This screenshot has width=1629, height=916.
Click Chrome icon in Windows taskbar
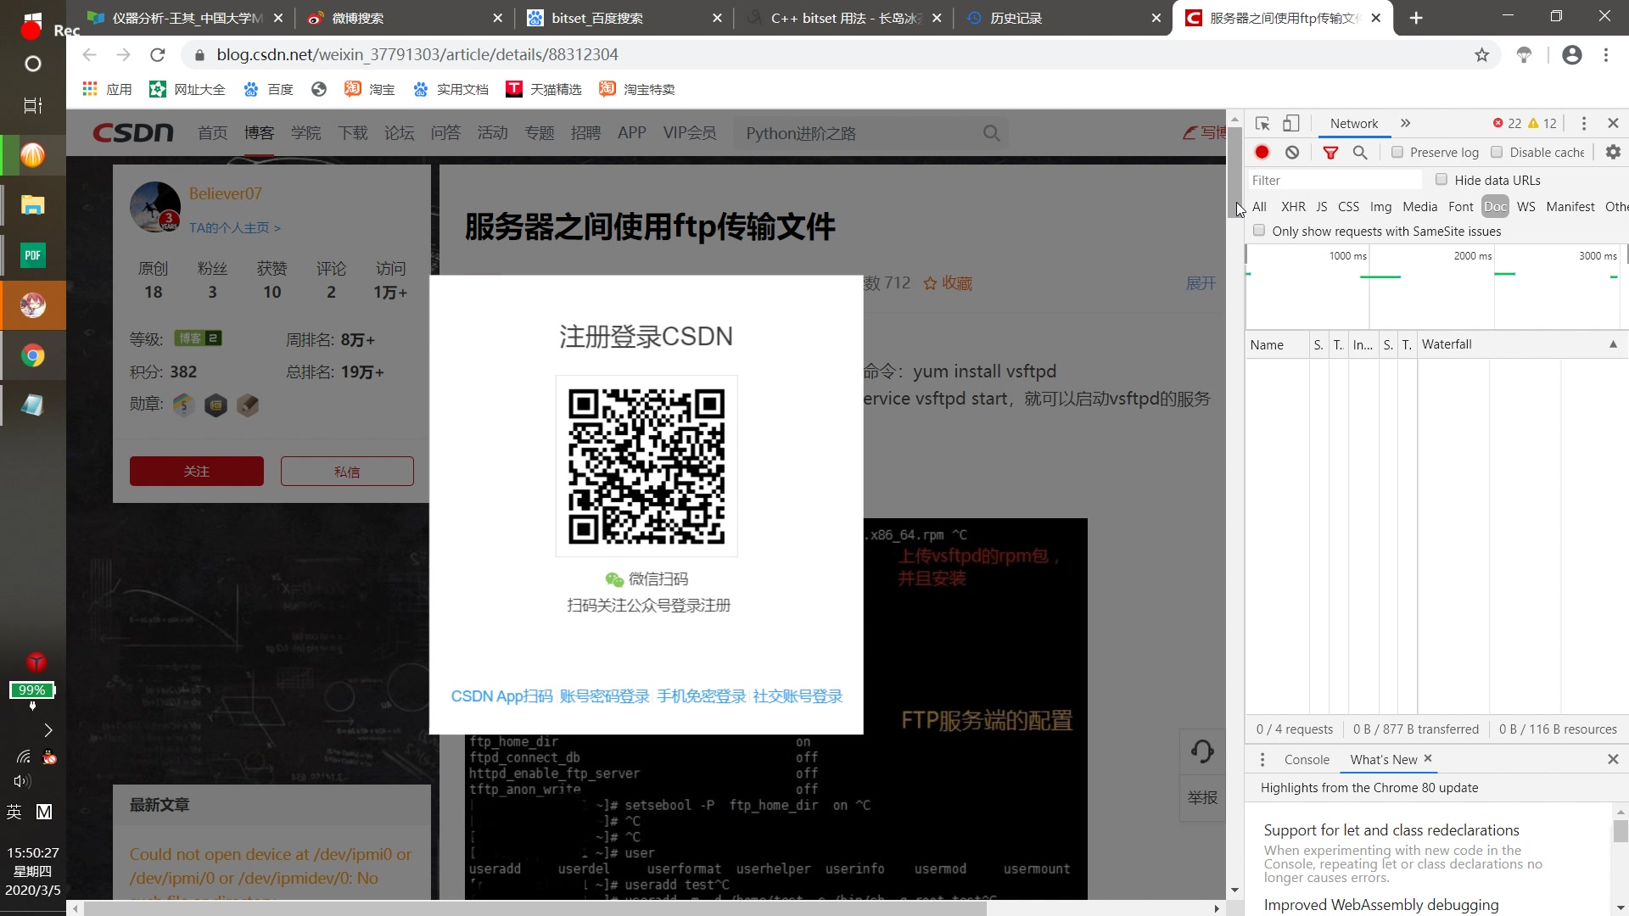coord(33,355)
